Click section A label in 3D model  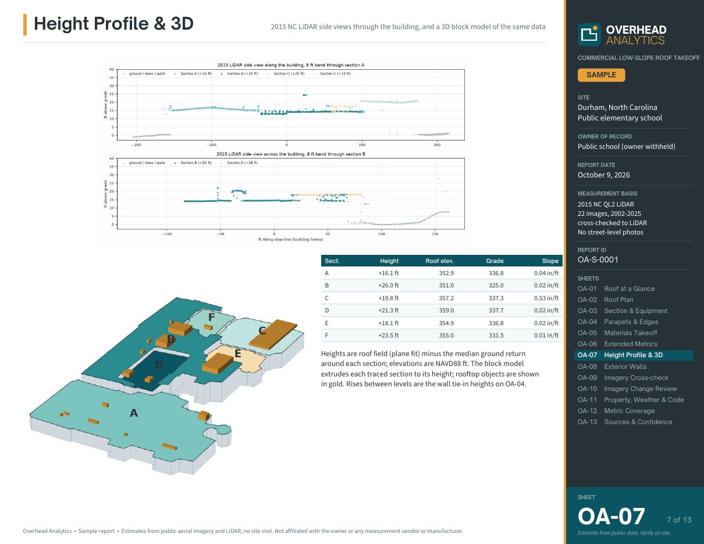(x=134, y=413)
